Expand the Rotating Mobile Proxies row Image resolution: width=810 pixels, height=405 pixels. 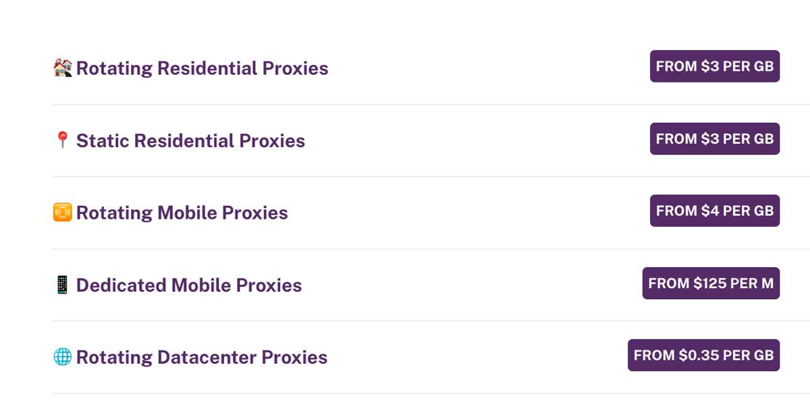[473, 213]
